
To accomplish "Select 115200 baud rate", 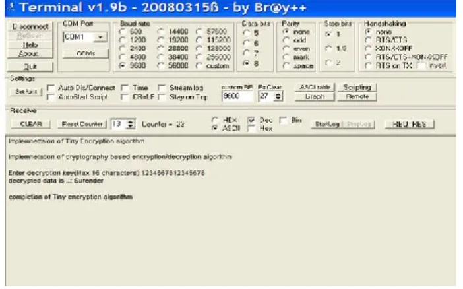I will [199, 40].
